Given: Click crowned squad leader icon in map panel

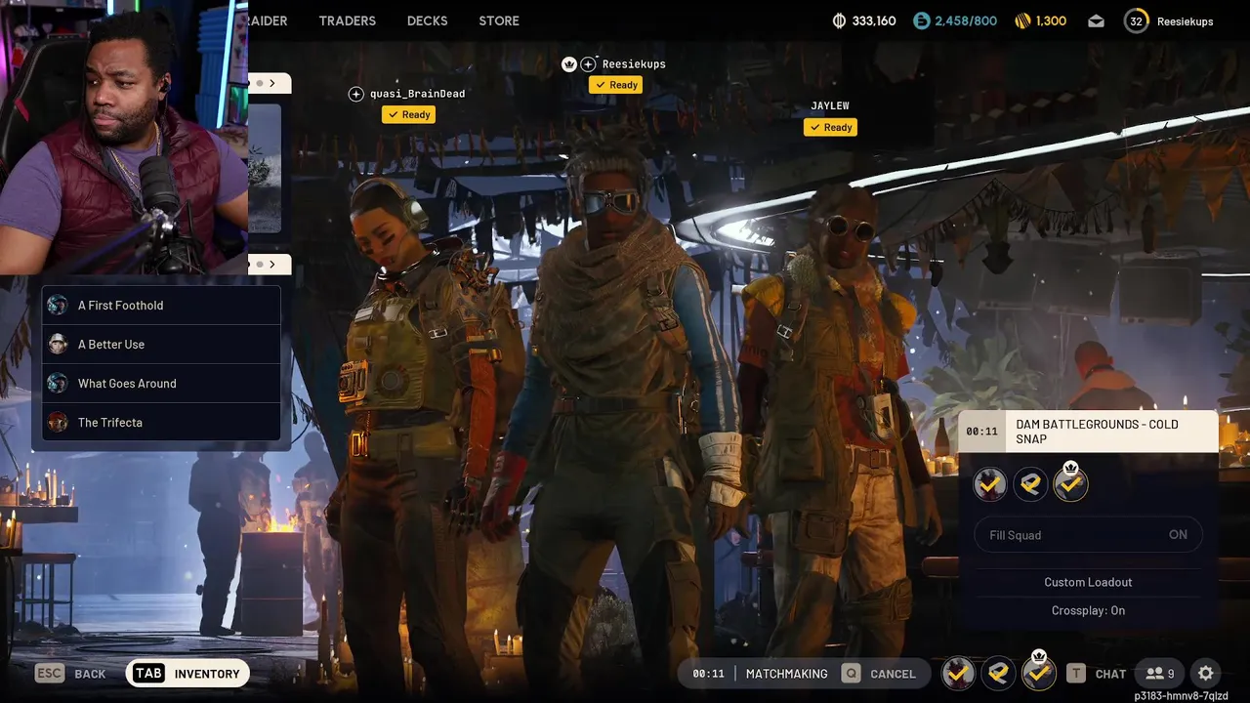Looking at the screenshot, I should (x=1071, y=483).
